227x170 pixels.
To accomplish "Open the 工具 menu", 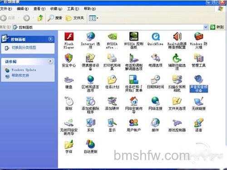I will [x=73, y=9].
